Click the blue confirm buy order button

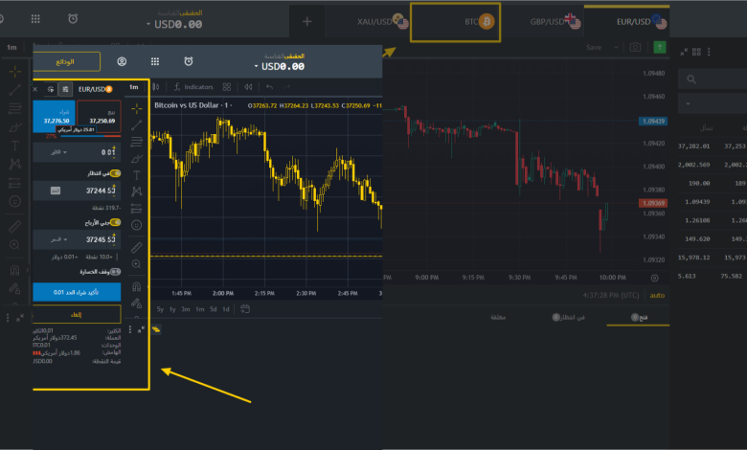pos(77,291)
